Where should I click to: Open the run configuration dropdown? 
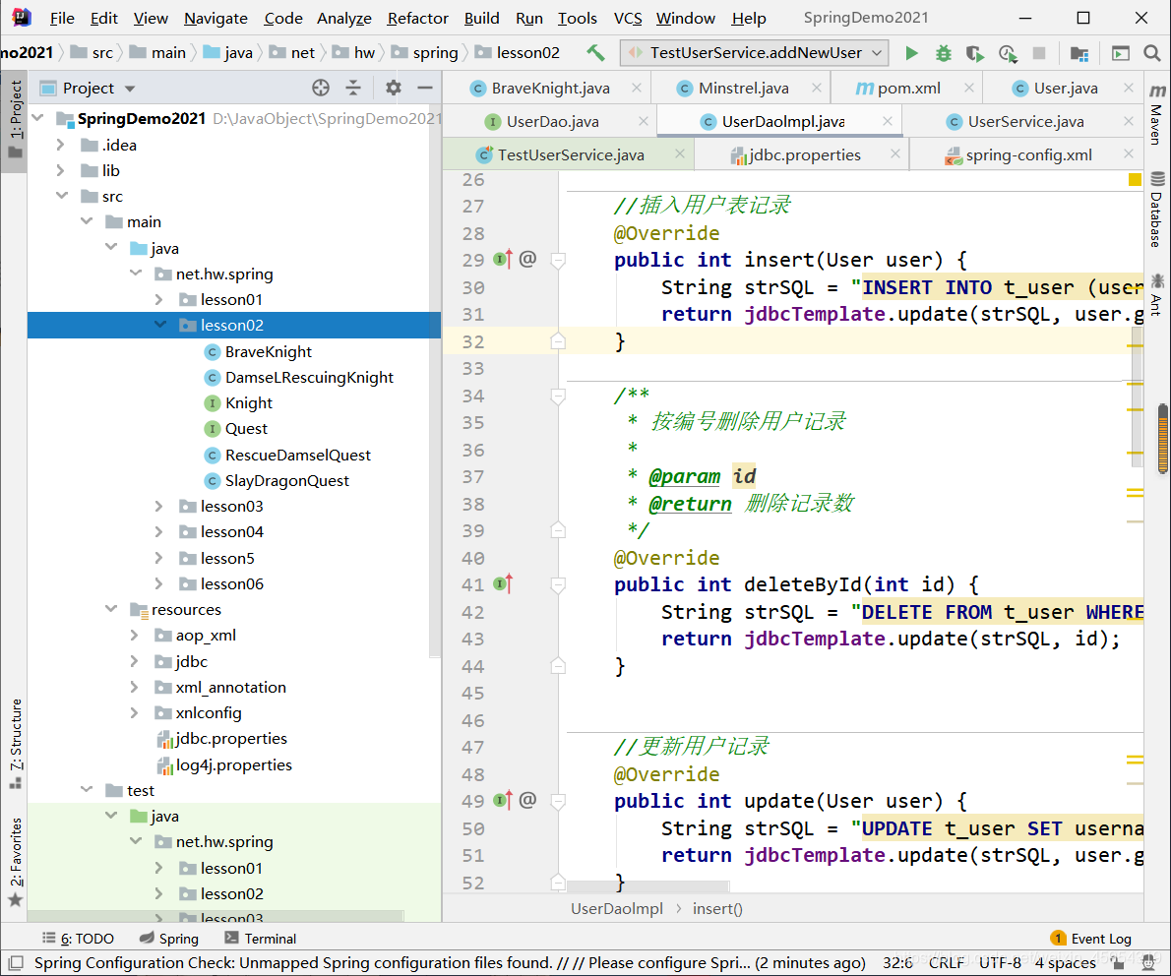(755, 53)
